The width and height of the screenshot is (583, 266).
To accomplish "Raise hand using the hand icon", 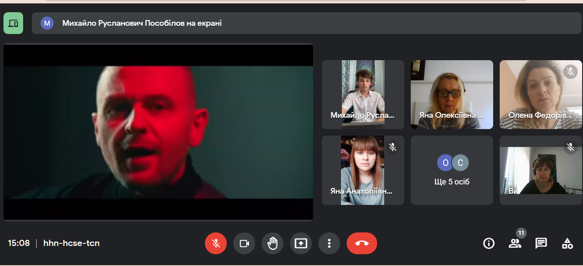I will 273,243.
